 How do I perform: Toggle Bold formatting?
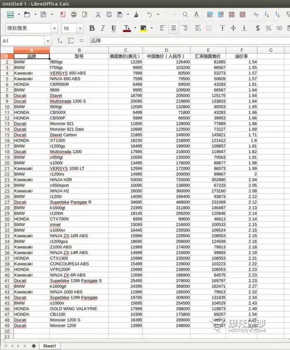[x=92, y=28]
